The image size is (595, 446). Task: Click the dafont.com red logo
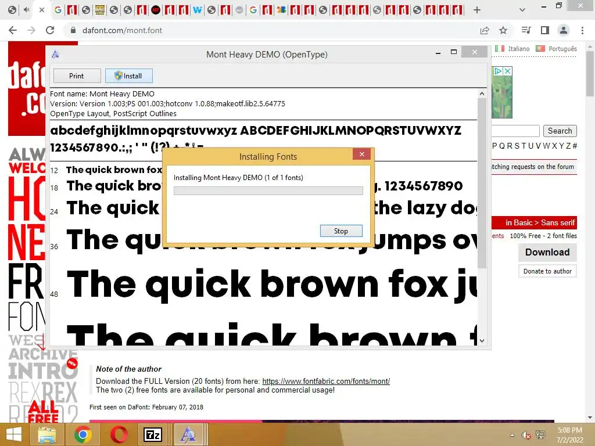[27, 88]
